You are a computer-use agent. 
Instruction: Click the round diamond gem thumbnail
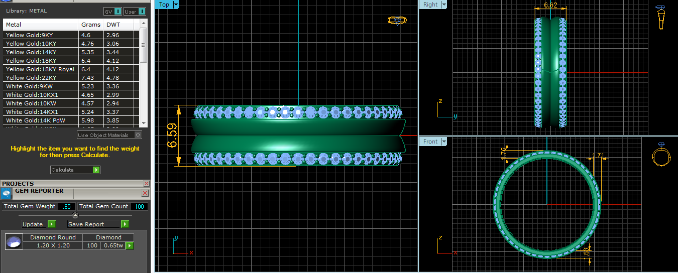(14, 242)
